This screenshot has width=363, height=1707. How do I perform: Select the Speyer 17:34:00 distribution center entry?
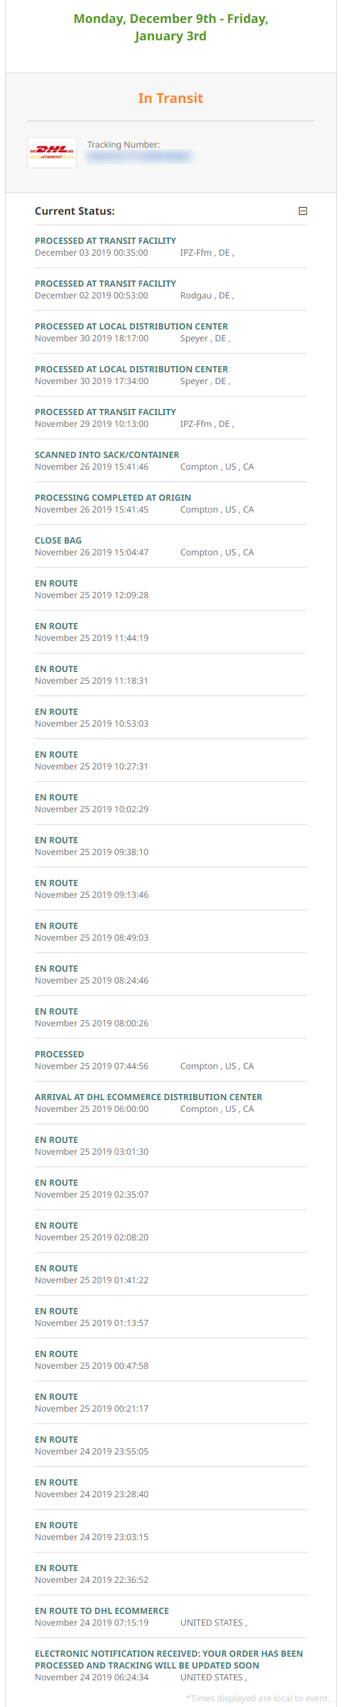(x=170, y=375)
